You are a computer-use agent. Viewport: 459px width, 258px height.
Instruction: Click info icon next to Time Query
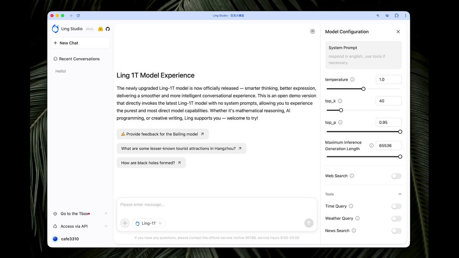pos(351,206)
